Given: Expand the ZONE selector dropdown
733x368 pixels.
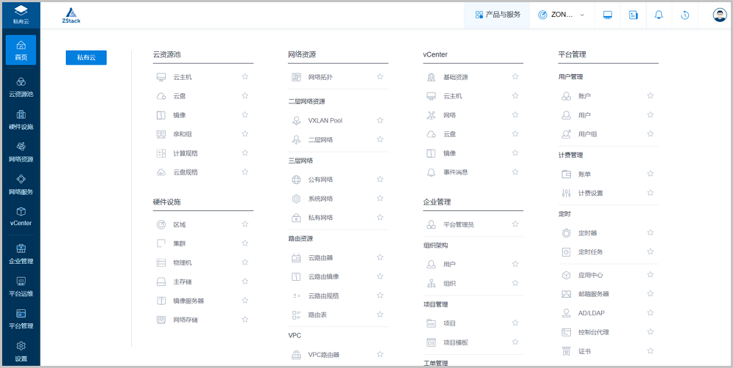Looking at the screenshot, I should click(x=562, y=15).
